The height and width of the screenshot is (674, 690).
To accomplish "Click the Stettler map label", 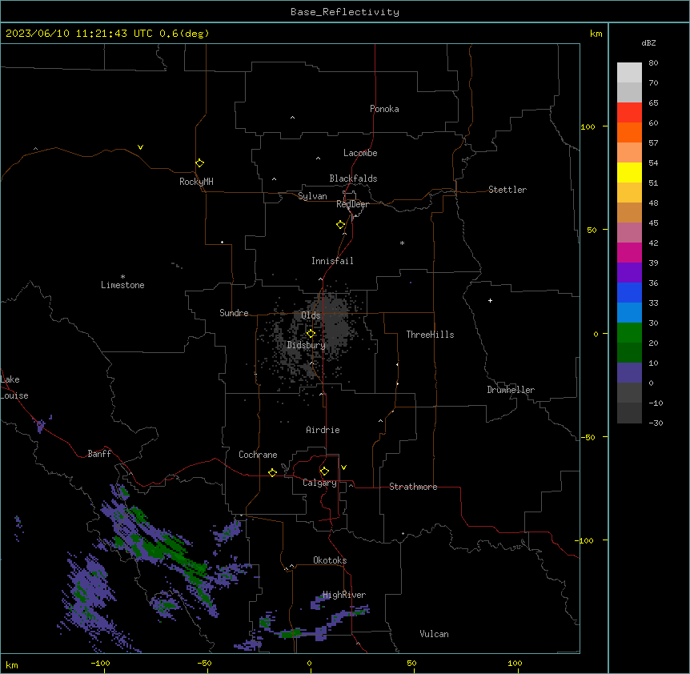I will 507,190.
